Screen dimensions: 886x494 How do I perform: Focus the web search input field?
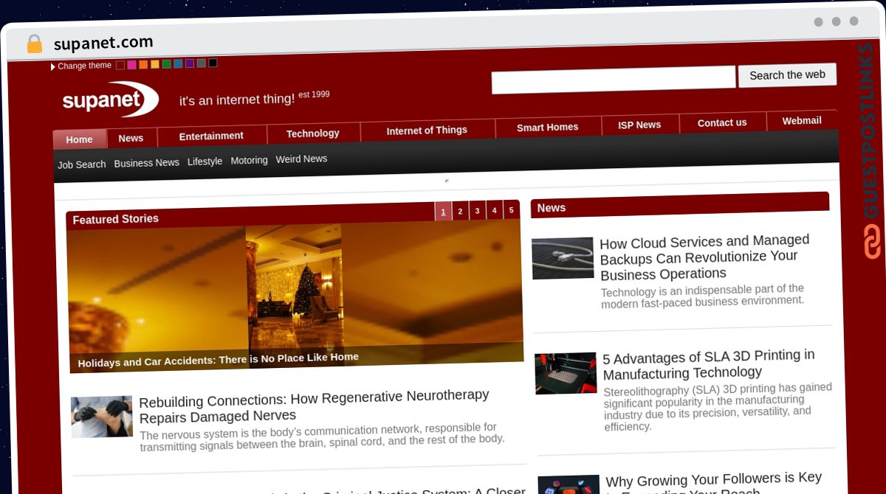coord(614,80)
